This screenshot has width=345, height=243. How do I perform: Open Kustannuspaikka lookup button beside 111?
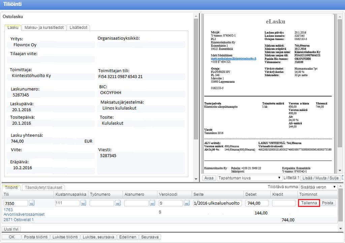[83, 203]
